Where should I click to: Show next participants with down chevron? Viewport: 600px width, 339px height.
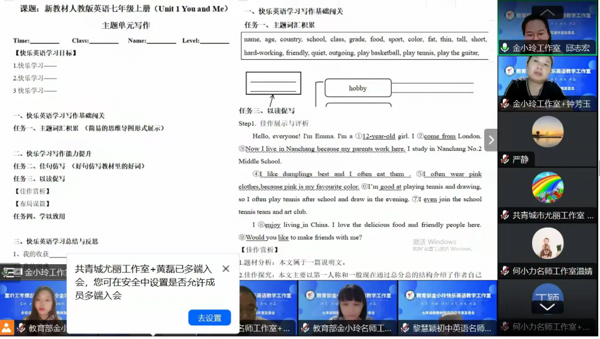pos(547,307)
